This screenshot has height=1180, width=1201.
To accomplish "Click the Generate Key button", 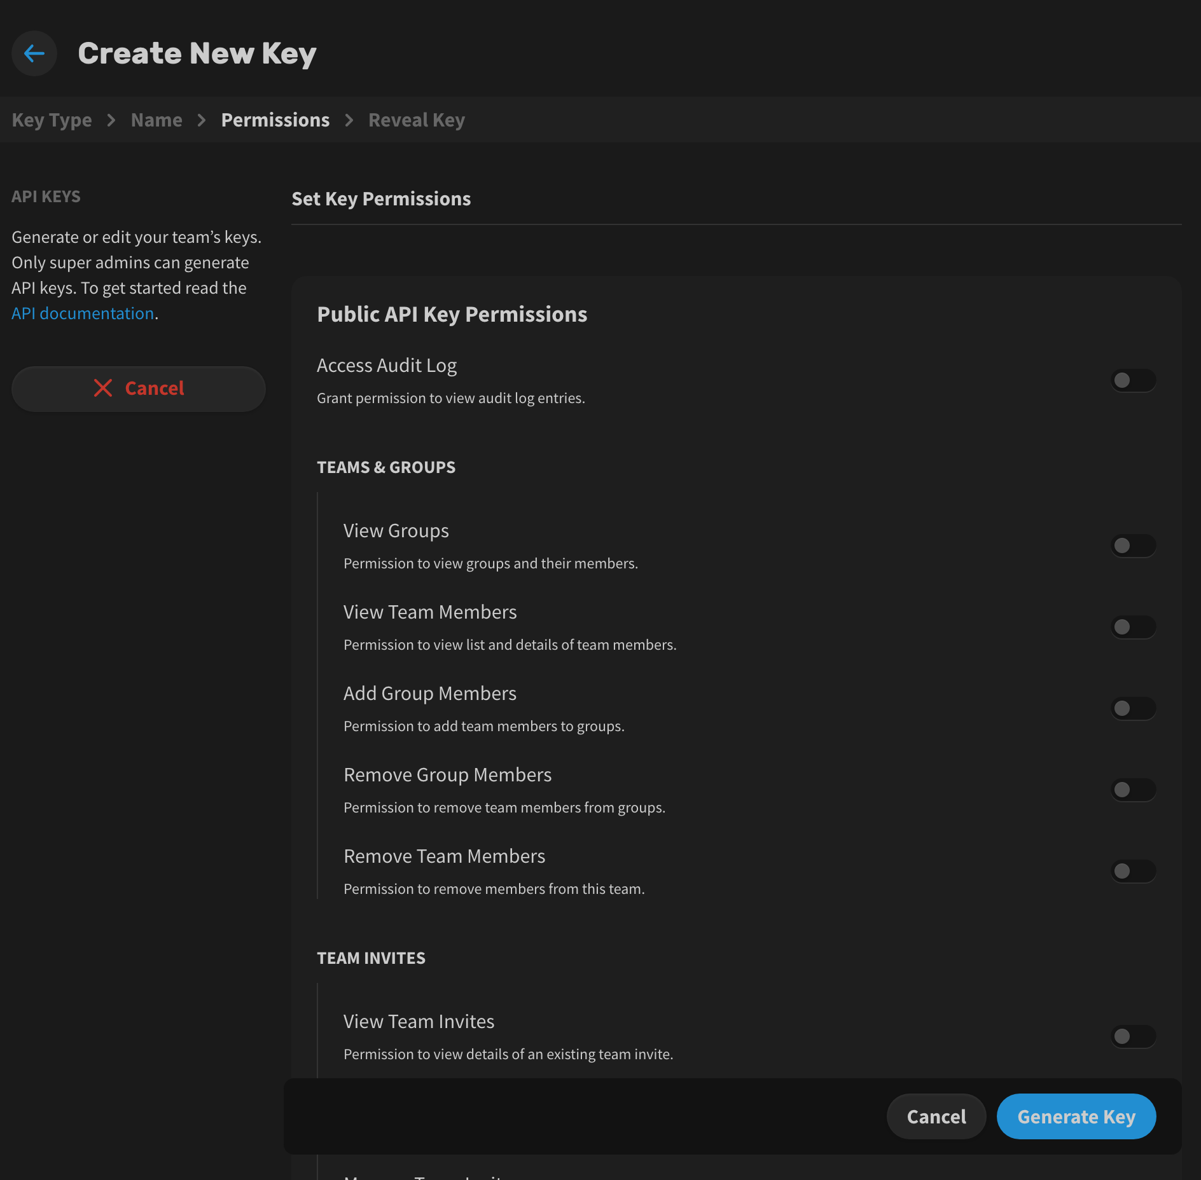I will click(1076, 1116).
